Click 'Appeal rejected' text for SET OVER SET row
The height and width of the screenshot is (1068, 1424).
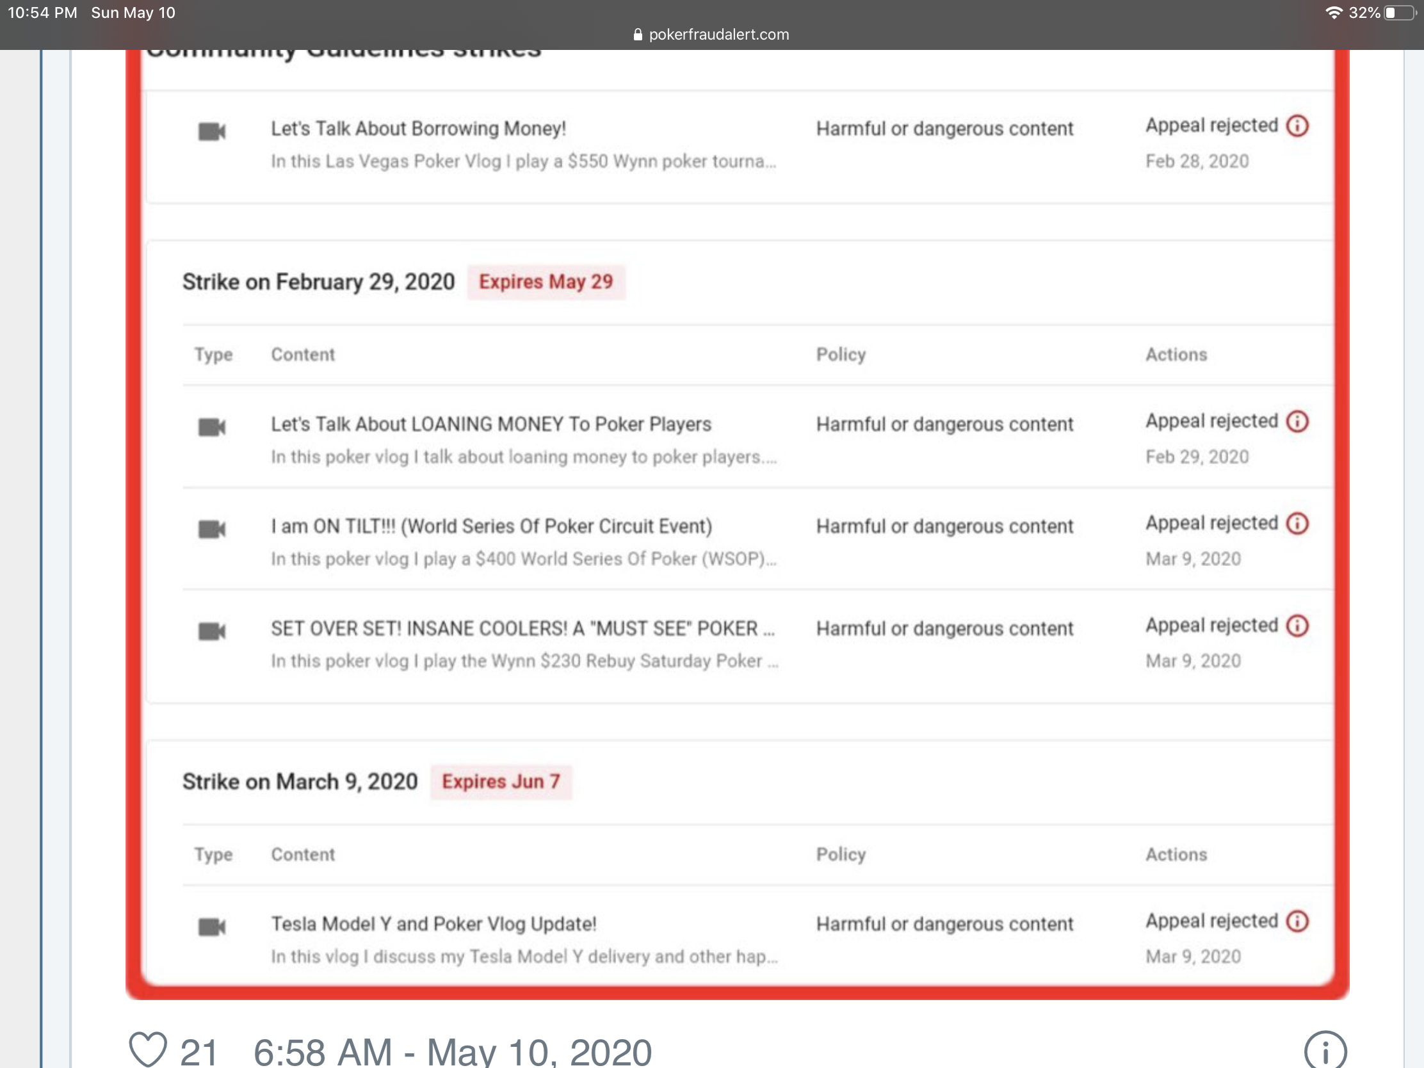click(1211, 625)
